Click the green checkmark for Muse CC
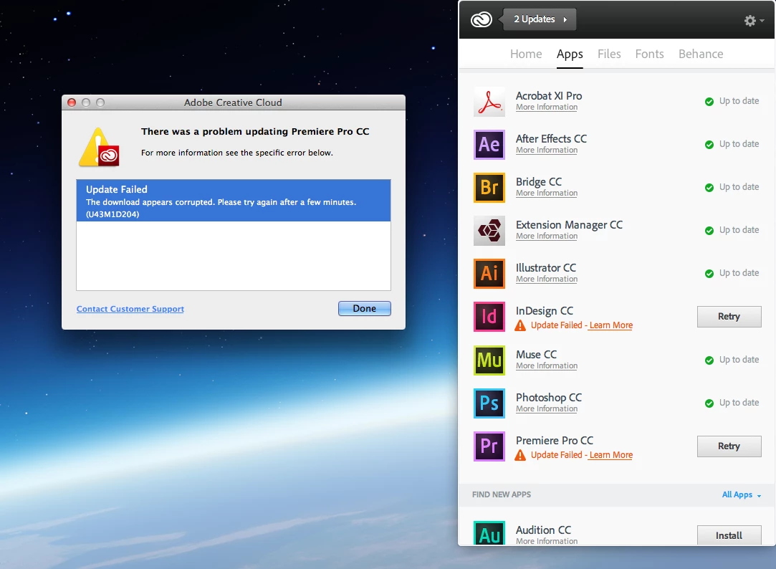This screenshot has height=569, width=776. 709,360
